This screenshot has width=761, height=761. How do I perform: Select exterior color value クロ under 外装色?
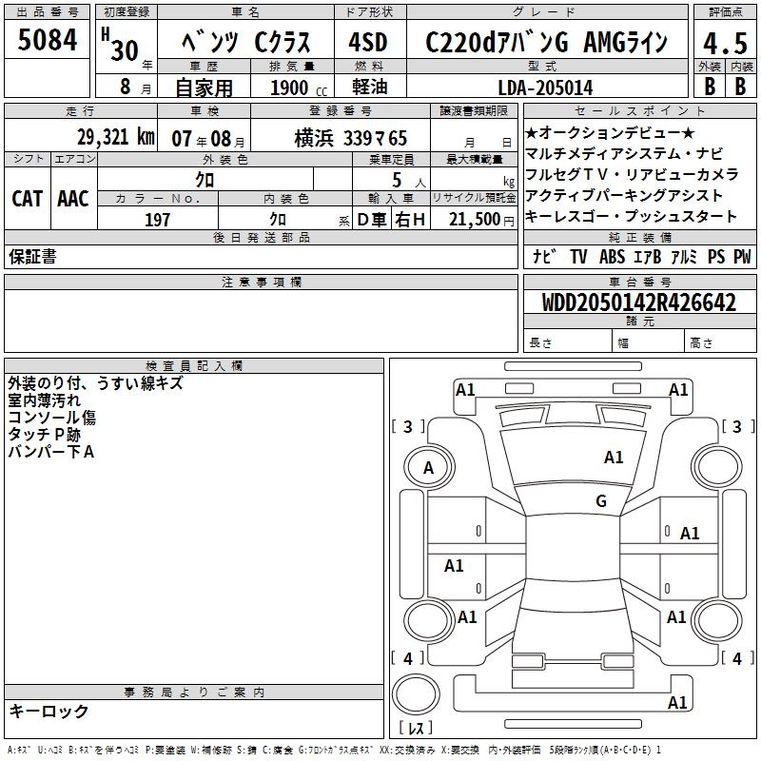click(205, 180)
